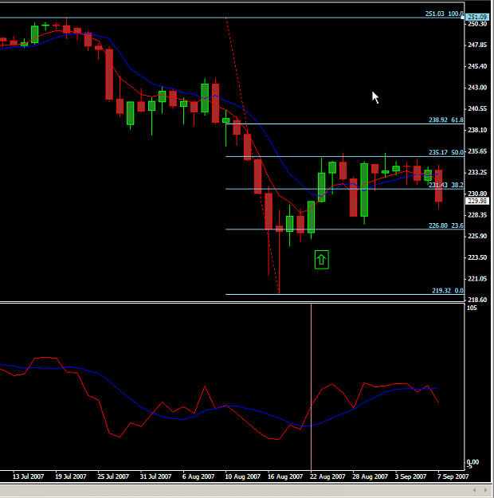Click the 105 indicator scale value
Viewport: 494px width, 498px height.
coord(472,308)
